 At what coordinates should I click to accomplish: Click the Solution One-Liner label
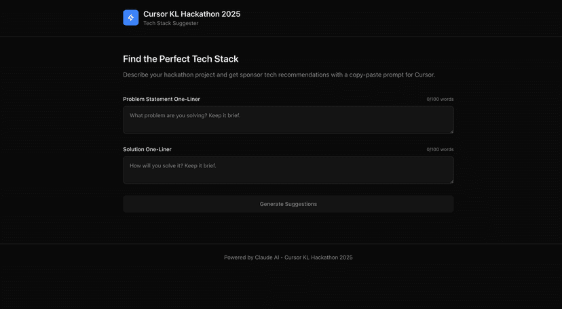(147, 149)
